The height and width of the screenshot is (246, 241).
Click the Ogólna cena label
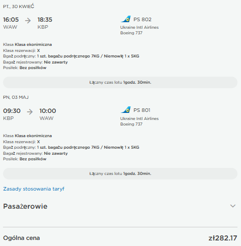[x=22, y=238]
